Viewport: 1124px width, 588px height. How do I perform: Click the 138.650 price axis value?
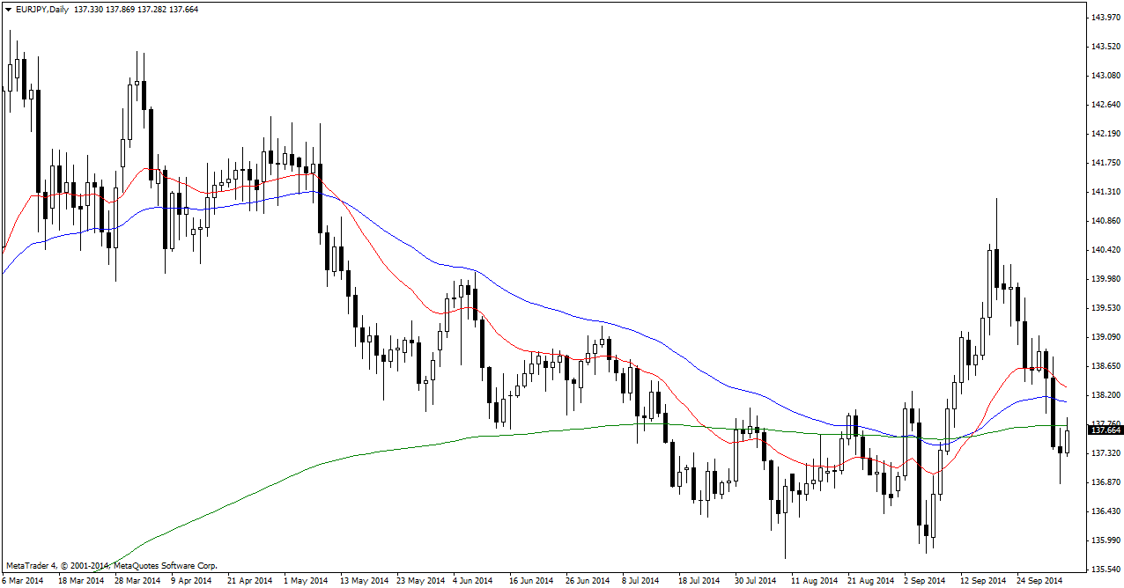[1105, 366]
